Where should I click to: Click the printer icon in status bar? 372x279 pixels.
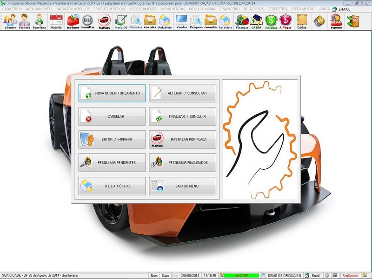327,276
